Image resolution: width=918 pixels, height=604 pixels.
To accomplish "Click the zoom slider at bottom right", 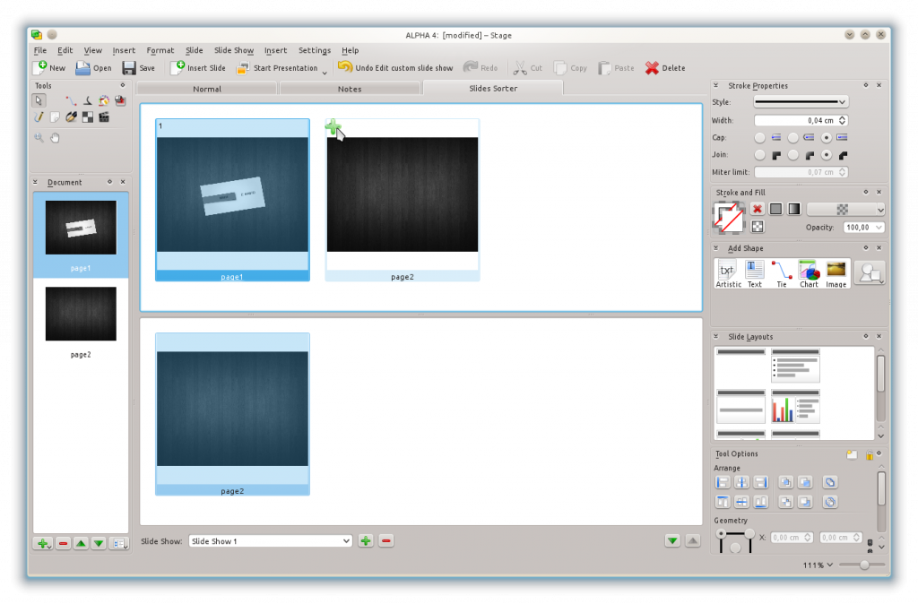I will coord(864,565).
